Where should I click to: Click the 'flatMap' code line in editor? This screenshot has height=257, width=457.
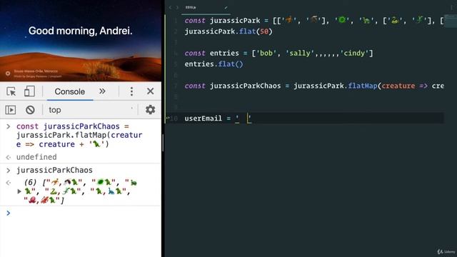pyautogui.click(x=314, y=86)
